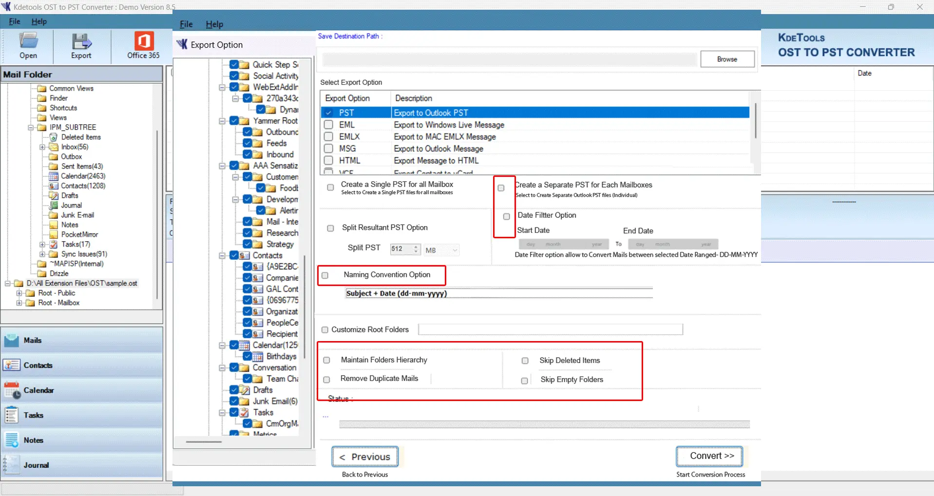Expand the Tasks(17) node in Mail Folder
The height and width of the screenshot is (496, 934).
[x=42, y=244]
